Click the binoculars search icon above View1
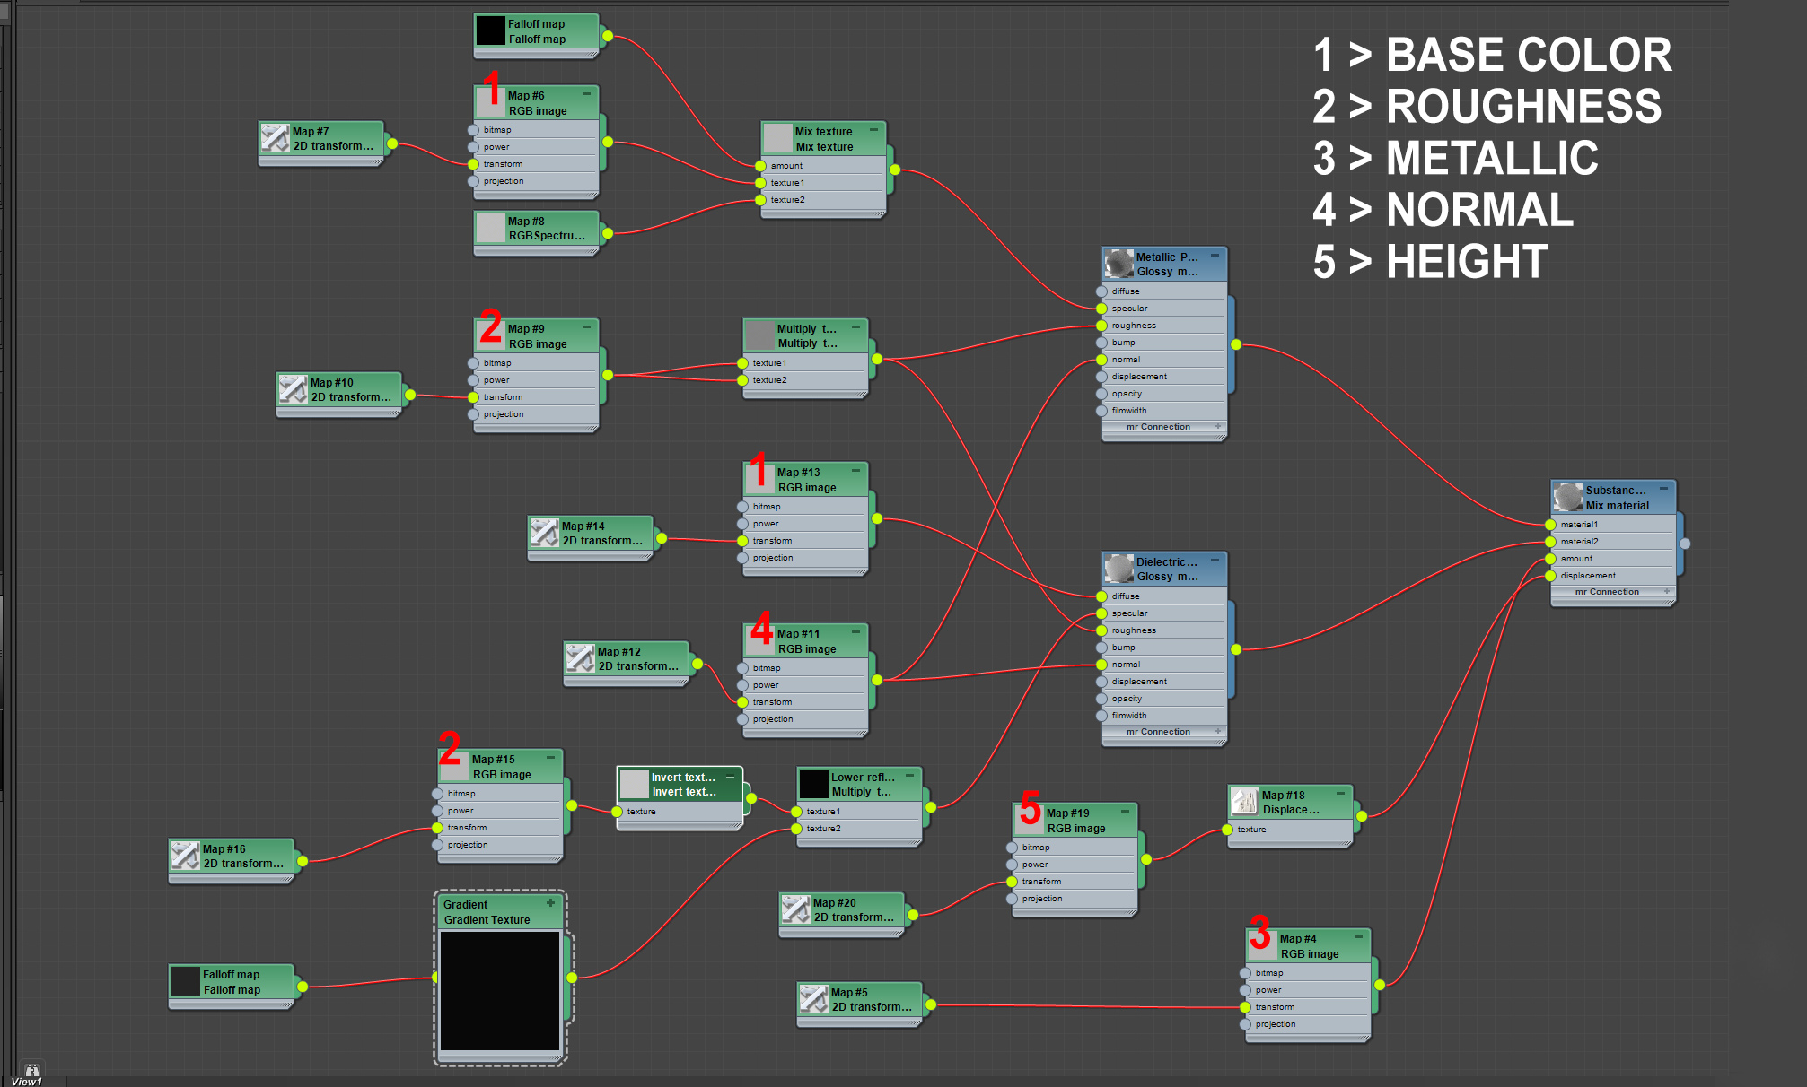Screen dimensions: 1807x1087 point(32,1070)
